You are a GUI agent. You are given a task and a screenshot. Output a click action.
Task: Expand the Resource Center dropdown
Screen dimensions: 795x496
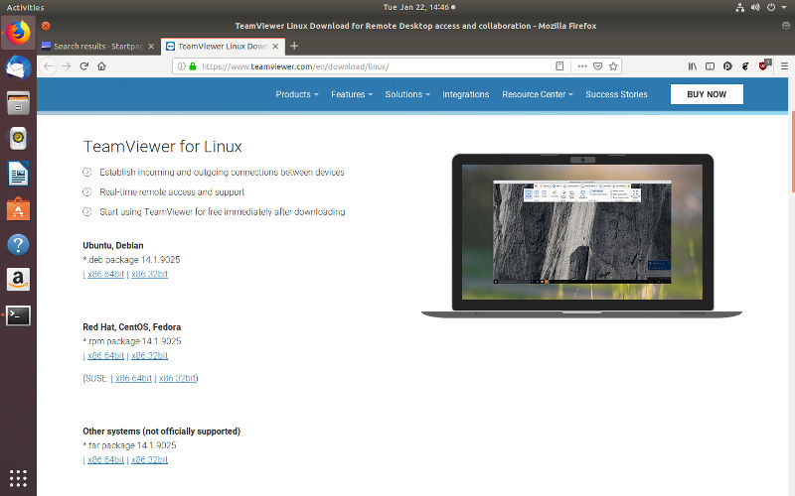pos(538,94)
